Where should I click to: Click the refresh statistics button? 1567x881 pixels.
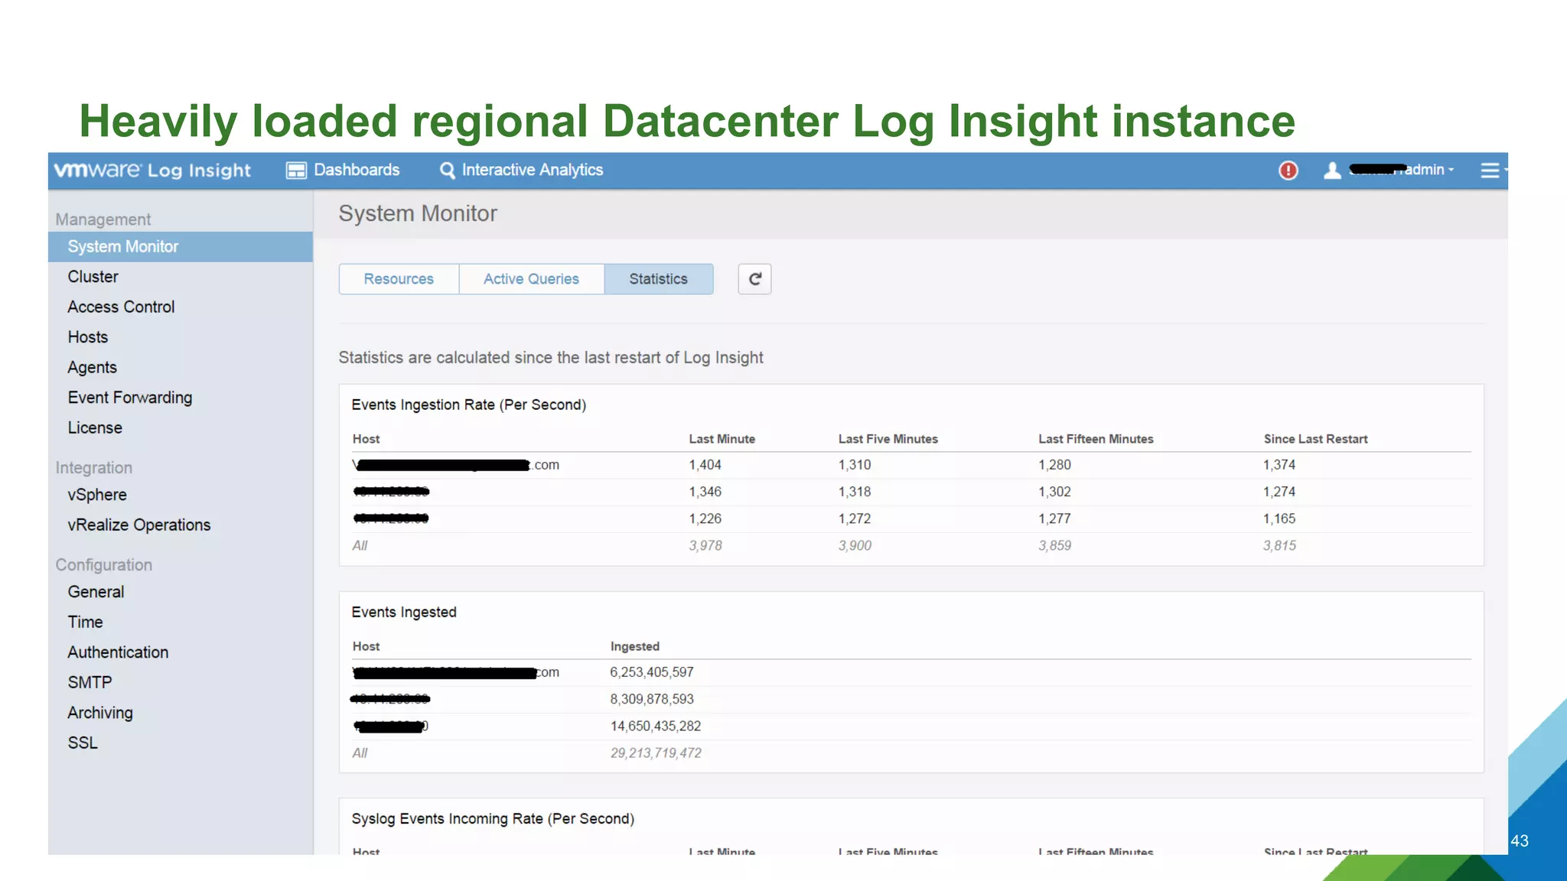754,279
